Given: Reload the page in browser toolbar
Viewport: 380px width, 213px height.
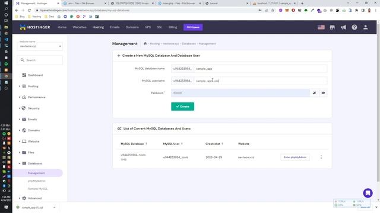Looking at the screenshot, I should pyautogui.click(x=29, y=11).
